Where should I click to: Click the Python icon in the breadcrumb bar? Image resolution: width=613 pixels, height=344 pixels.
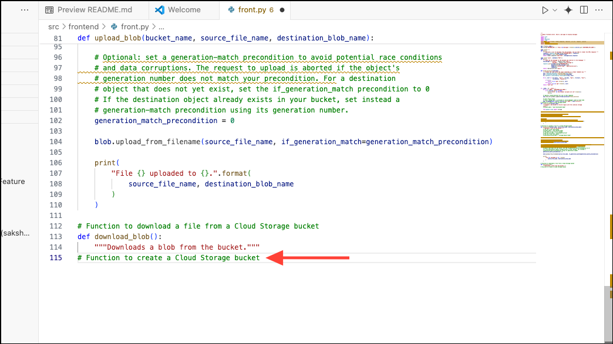pos(114,26)
